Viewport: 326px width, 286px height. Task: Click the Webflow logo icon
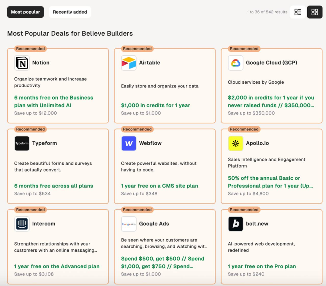tap(129, 143)
